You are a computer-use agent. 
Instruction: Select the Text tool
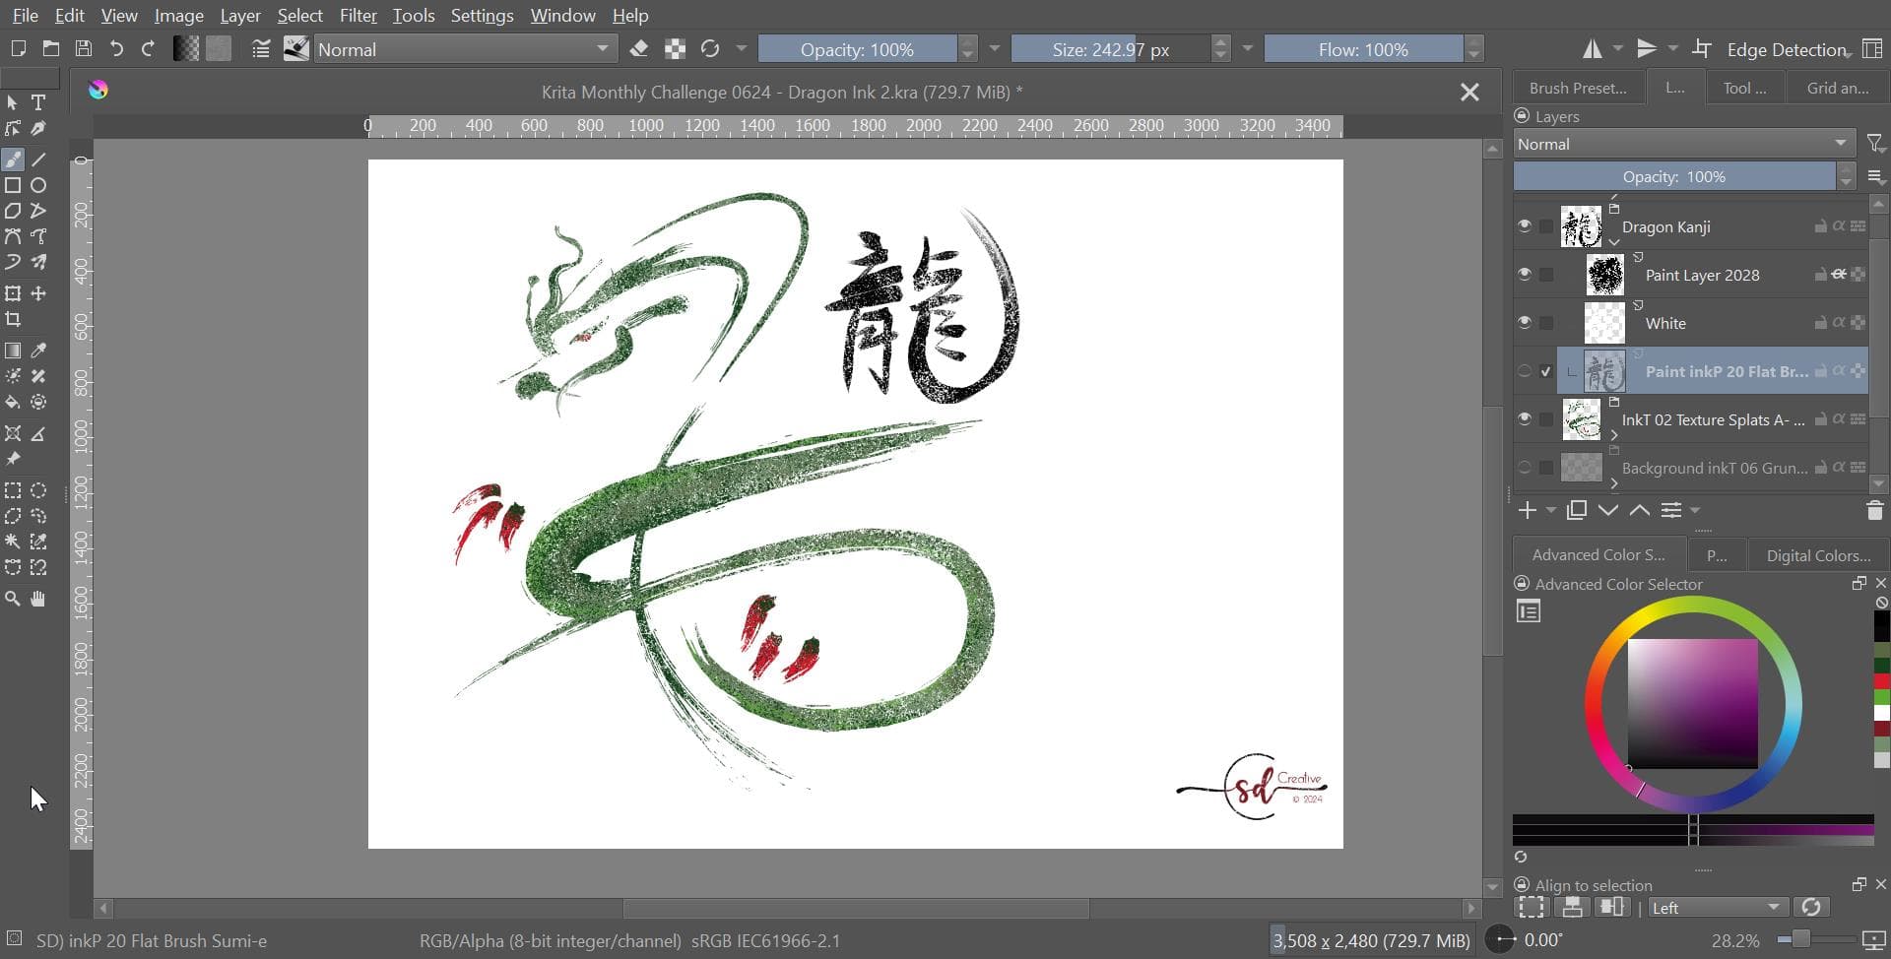[x=38, y=102]
